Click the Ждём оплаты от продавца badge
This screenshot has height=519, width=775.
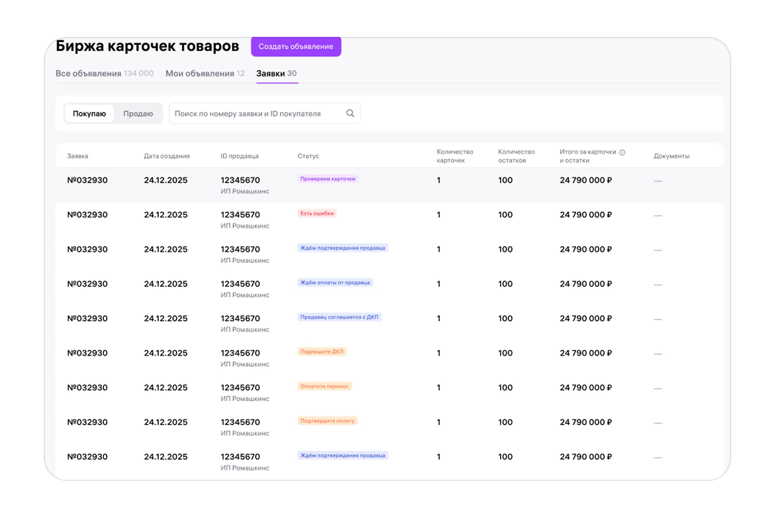coord(335,283)
